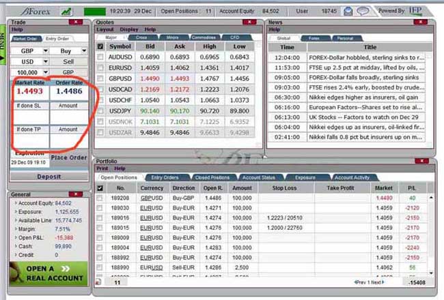Click the green MENU side tab
Screen dimensions: 444x300
click(x=2, y=45)
